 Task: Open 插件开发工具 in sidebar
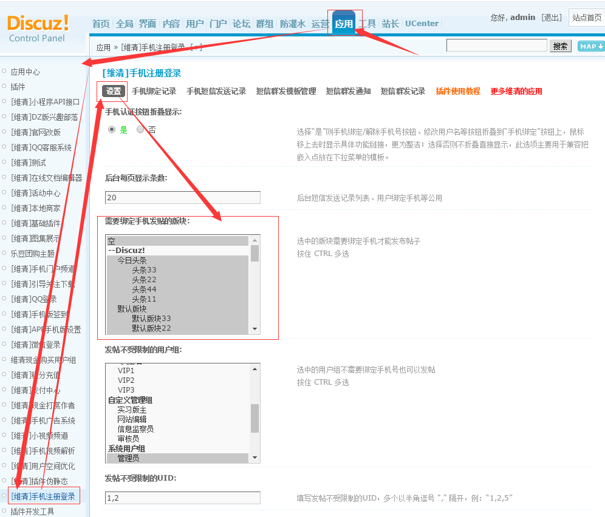[x=32, y=512]
